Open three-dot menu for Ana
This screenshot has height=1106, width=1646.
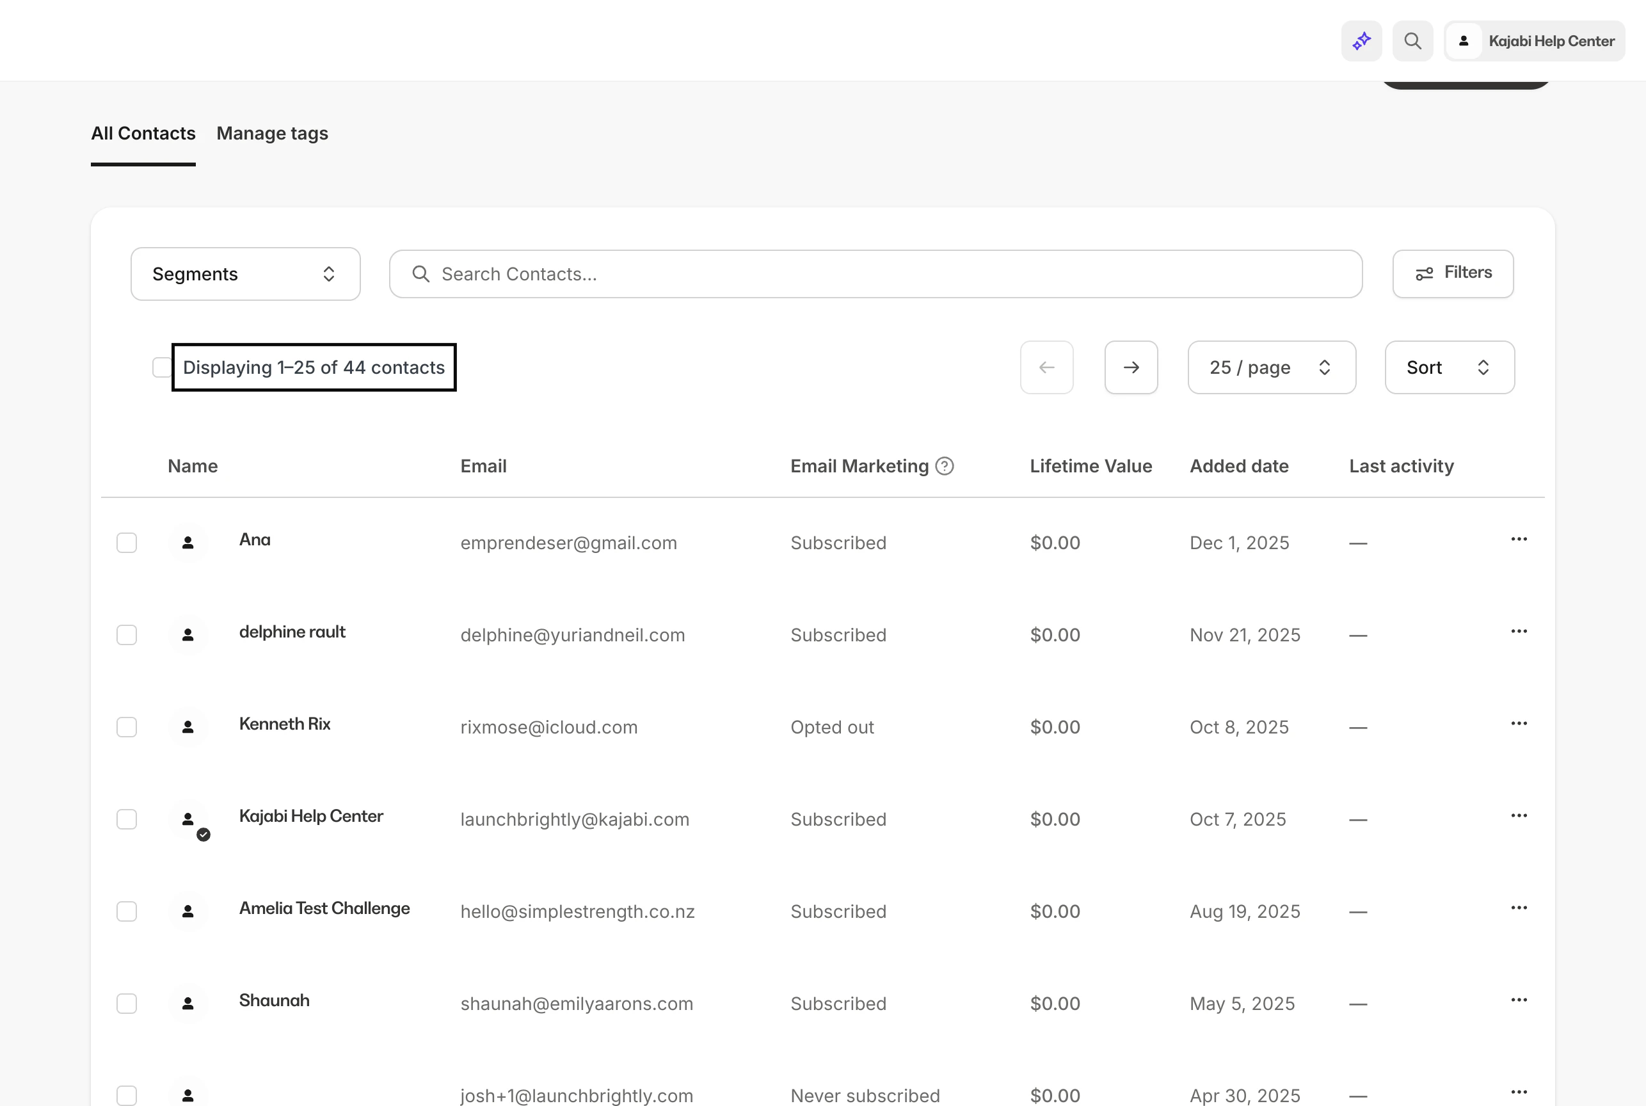click(x=1519, y=540)
